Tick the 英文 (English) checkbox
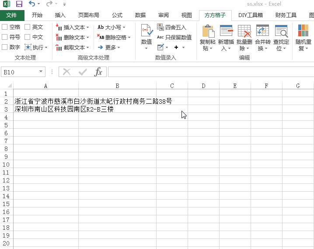Image resolution: width=314 pixels, height=249 pixels. (x=28, y=27)
